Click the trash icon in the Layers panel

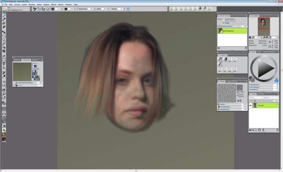(x=263, y=130)
